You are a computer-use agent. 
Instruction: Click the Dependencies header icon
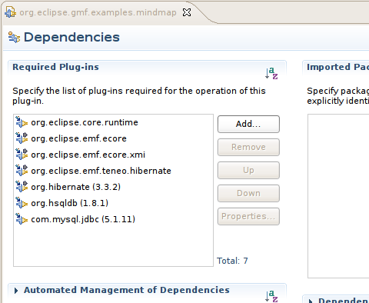[14, 38]
